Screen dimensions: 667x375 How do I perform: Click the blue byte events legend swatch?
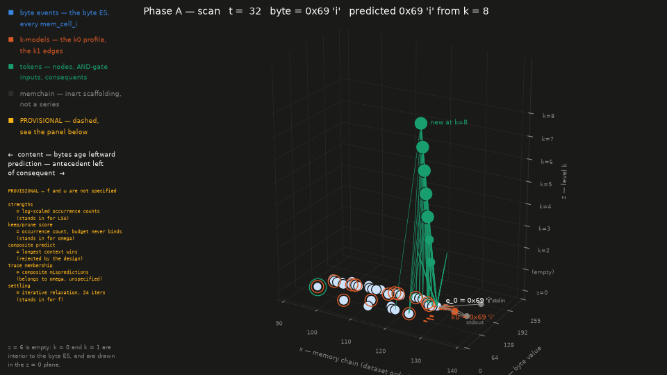point(11,12)
